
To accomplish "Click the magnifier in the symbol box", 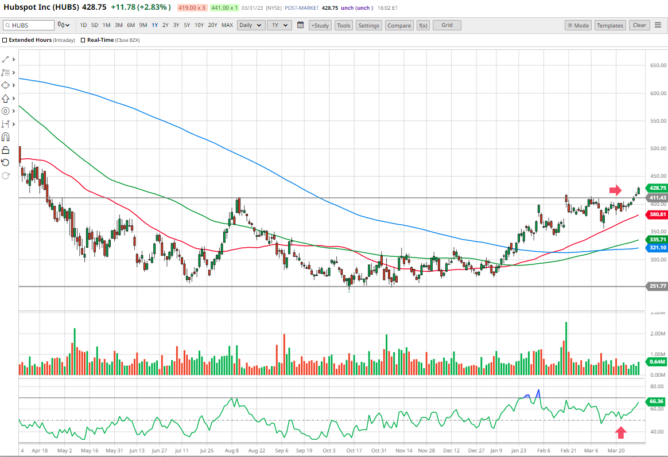I will [7, 26].
